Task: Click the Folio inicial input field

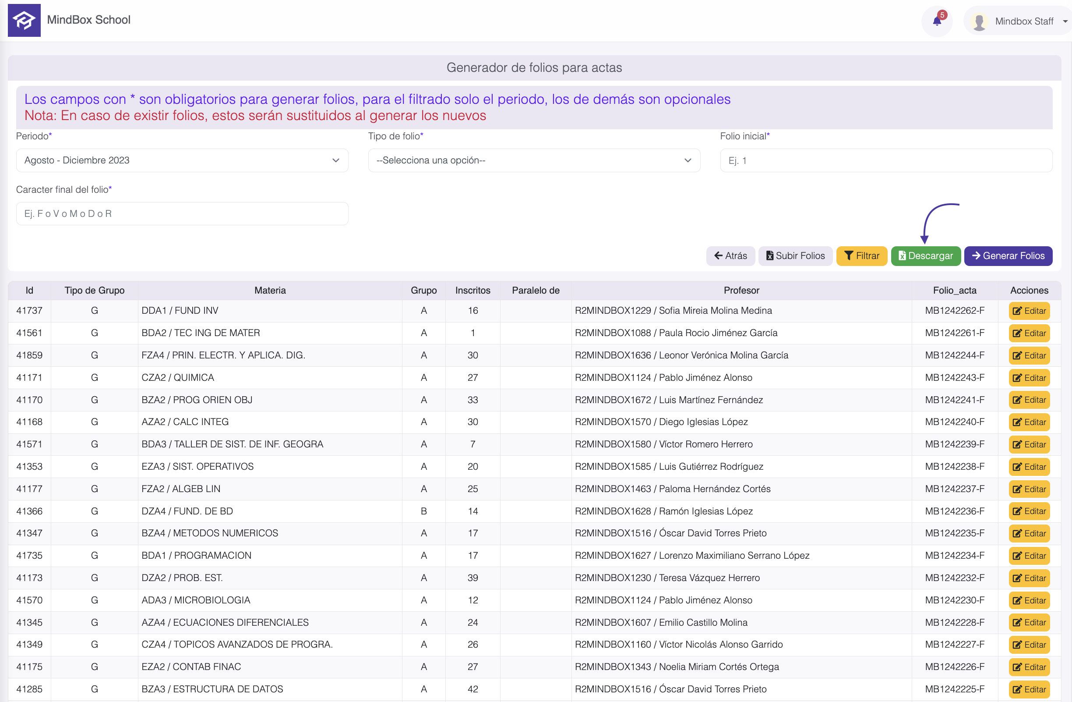Action: coord(885,160)
